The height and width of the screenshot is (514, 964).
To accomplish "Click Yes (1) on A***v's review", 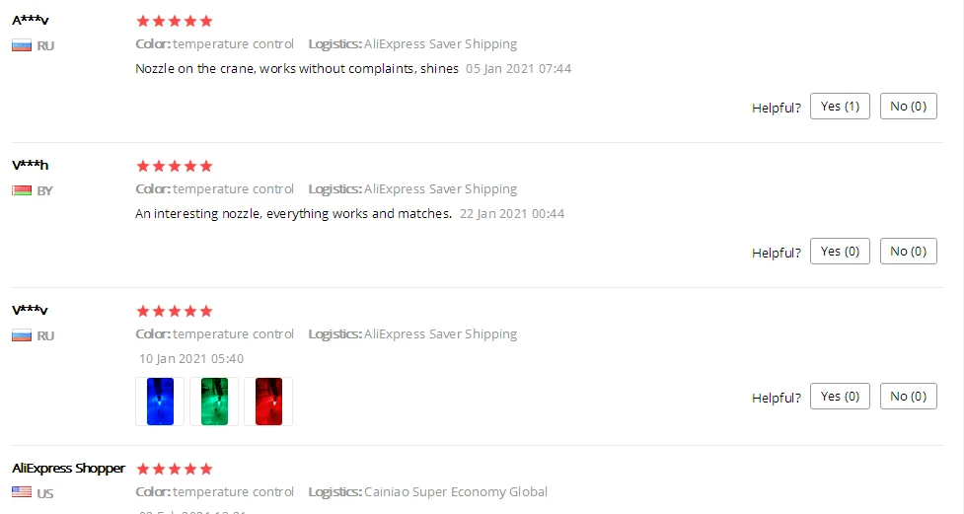I will click(x=840, y=107).
